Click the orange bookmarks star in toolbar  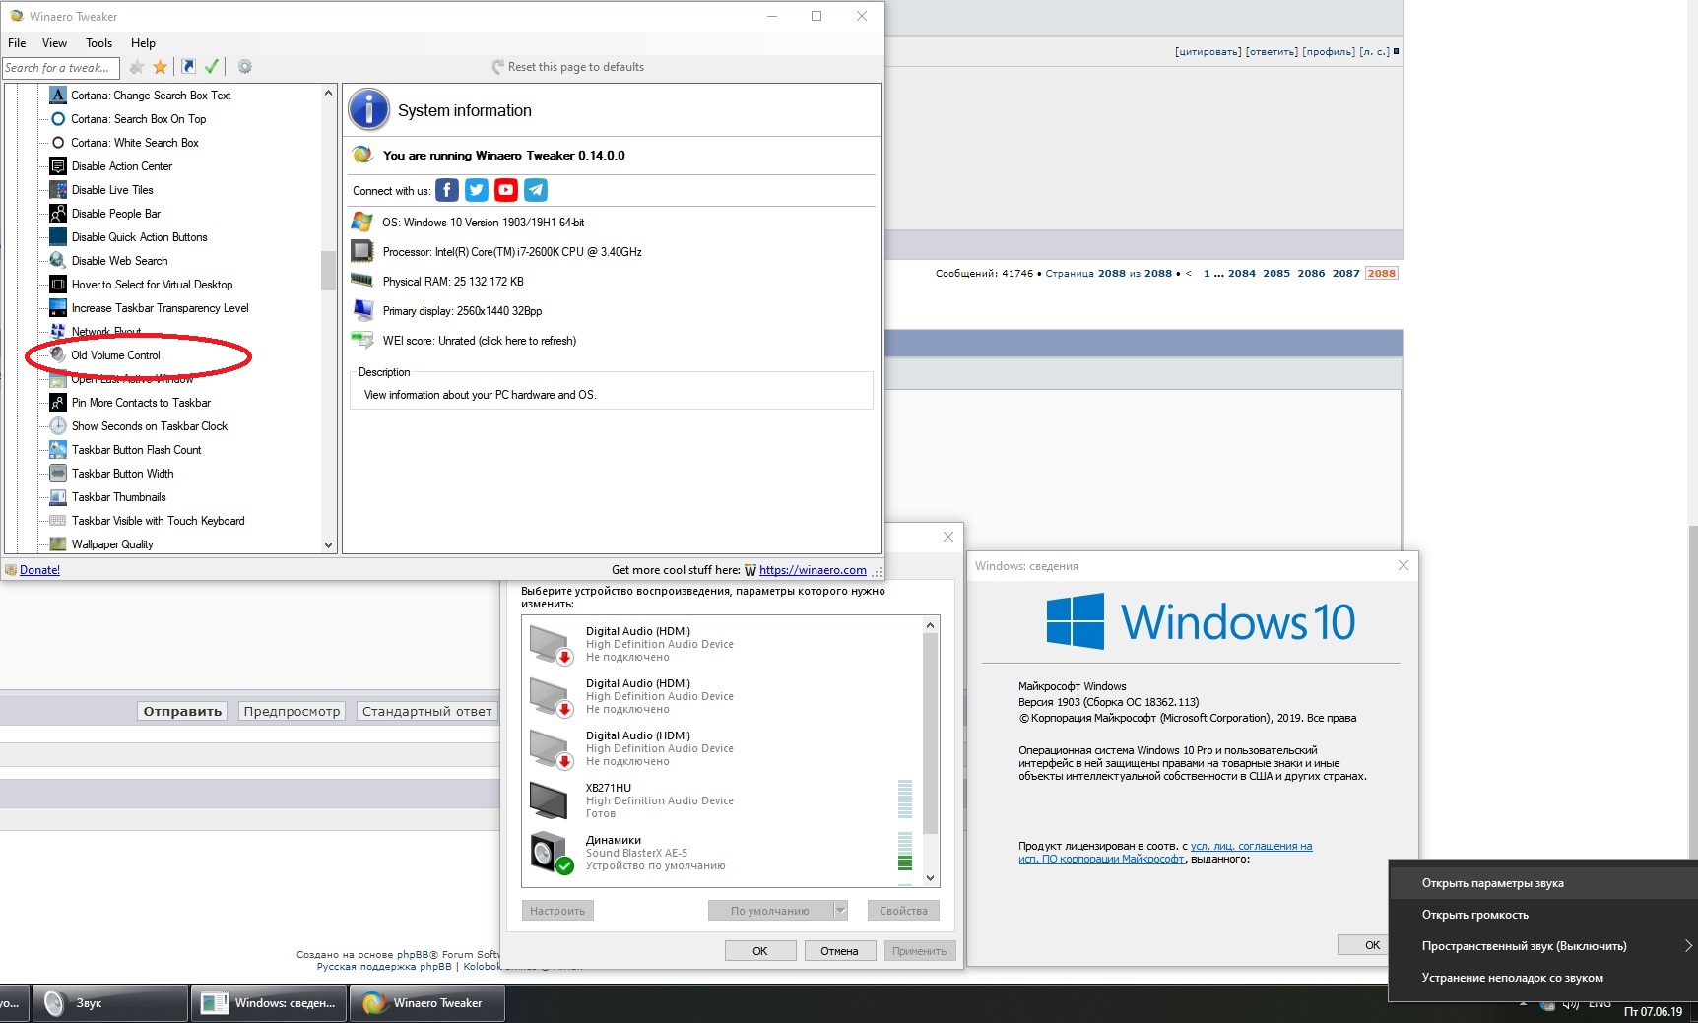coord(160,67)
